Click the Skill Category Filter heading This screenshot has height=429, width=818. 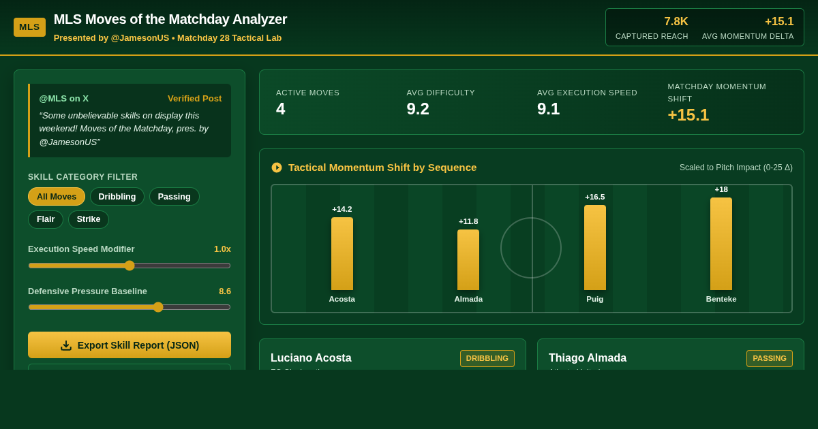82,177
